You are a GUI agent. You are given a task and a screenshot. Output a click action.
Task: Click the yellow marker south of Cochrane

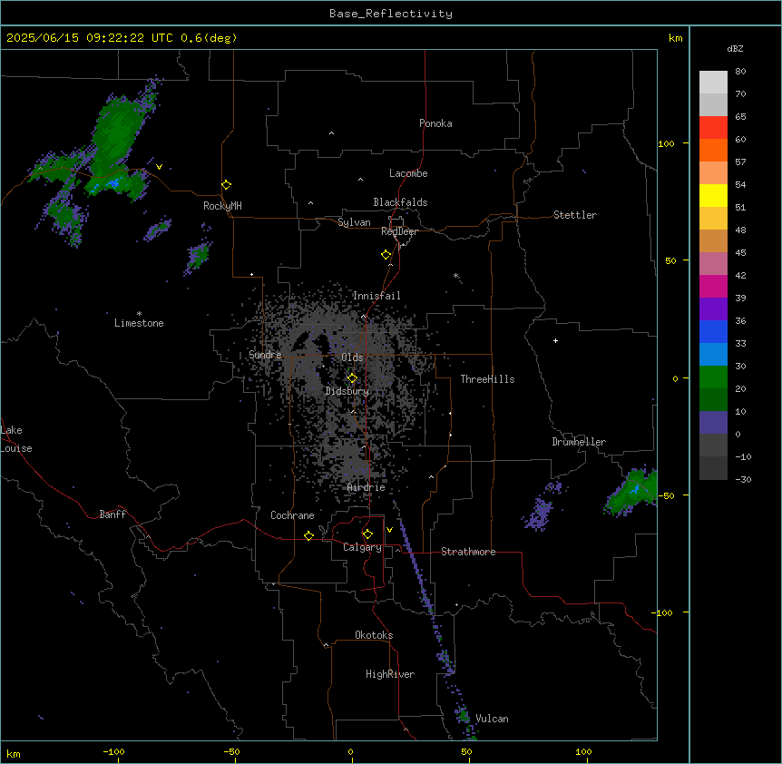click(309, 535)
